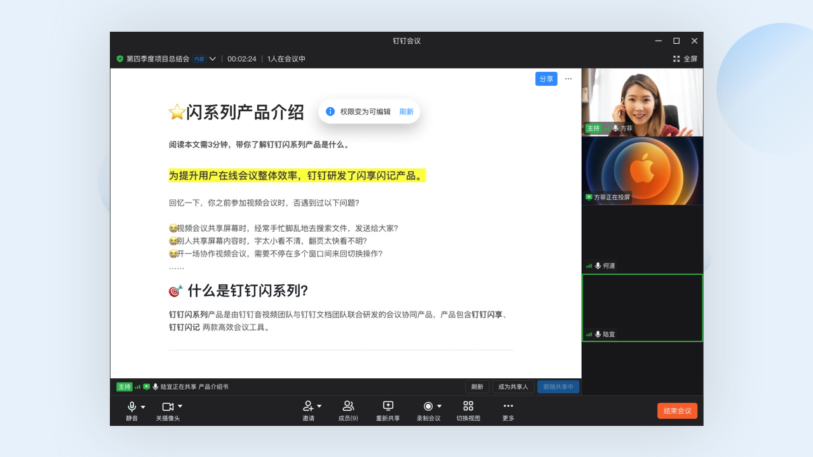Expand the meeting title dropdown arrow

pyautogui.click(x=213, y=58)
